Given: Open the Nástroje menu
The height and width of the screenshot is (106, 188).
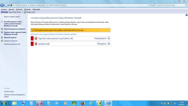Looking at the screenshot, I should (27, 9).
